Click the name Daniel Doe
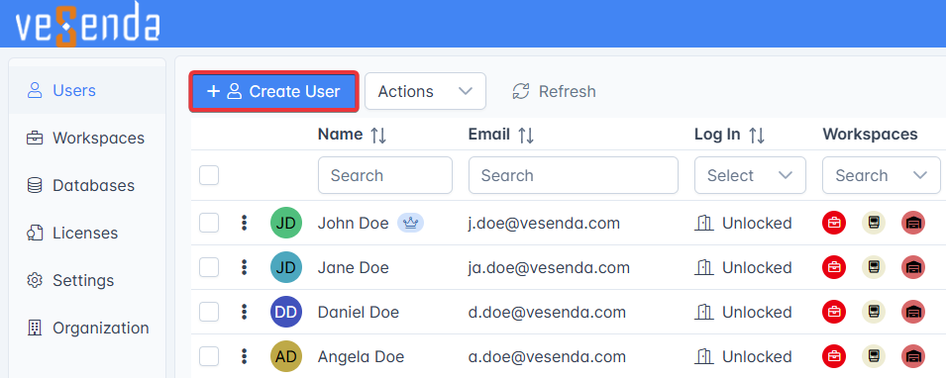Viewport: 946px width, 378px height. click(x=359, y=312)
